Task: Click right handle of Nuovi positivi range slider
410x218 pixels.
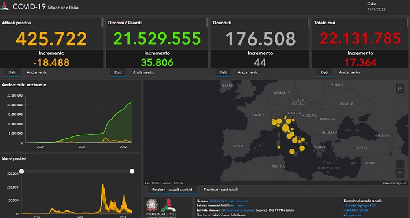Action: tap(132, 171)
